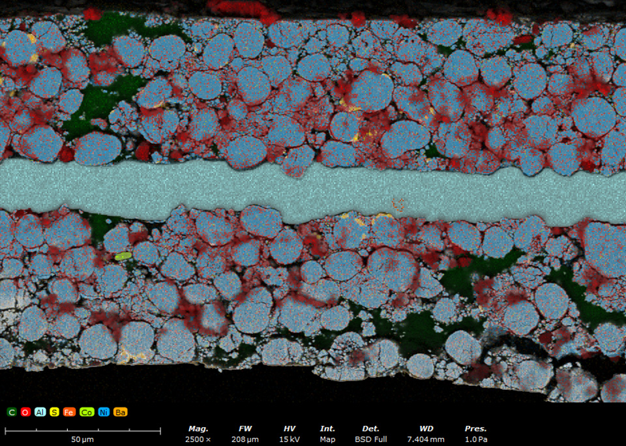Select the yellow S sulfur legend badge
Viewport: 626px width, 446px height.
point(54,412)
